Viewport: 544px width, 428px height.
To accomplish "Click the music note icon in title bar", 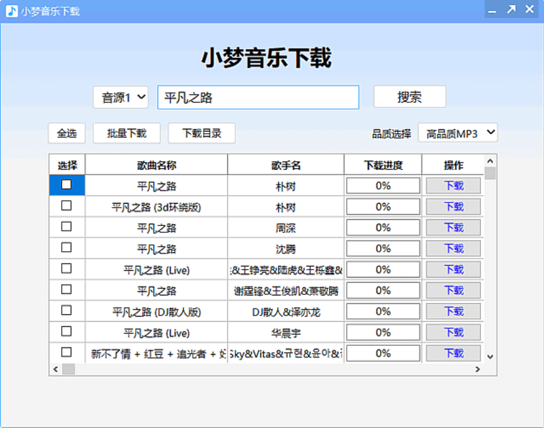I will pyautogui.click(x=10, y=9).
